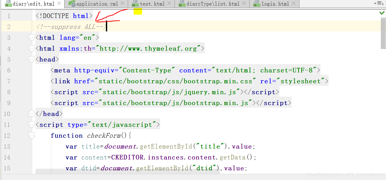Place cursor in the suppress ALL comment

coord(71,27)
